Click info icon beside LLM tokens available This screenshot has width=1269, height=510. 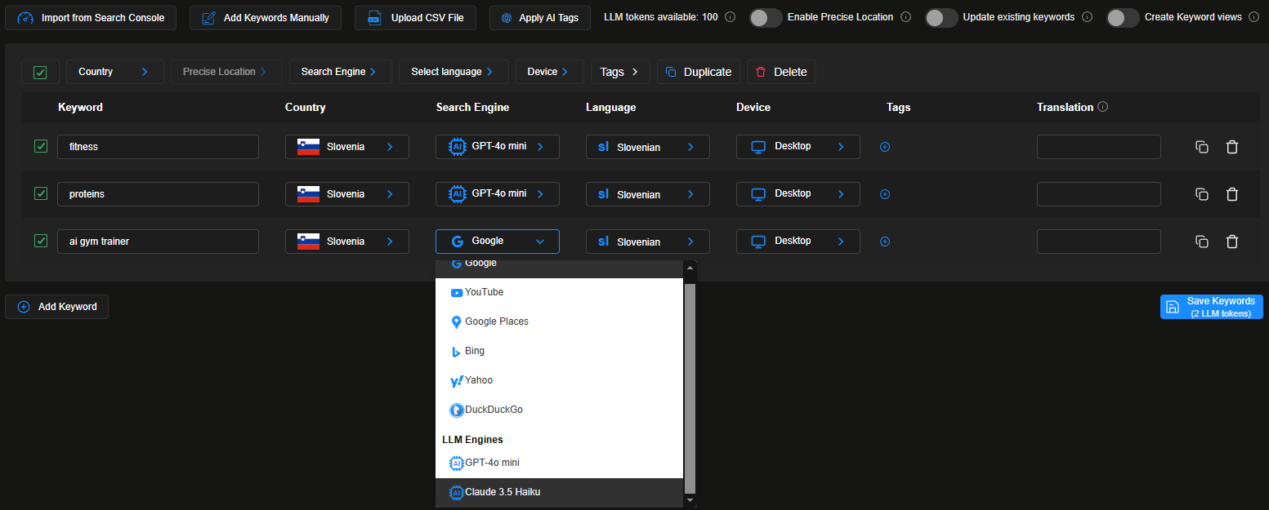(730, 17)
